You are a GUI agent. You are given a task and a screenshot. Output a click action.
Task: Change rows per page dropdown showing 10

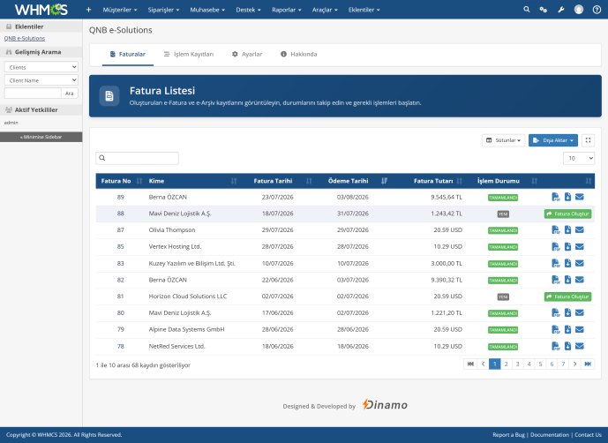coord(579,158)
